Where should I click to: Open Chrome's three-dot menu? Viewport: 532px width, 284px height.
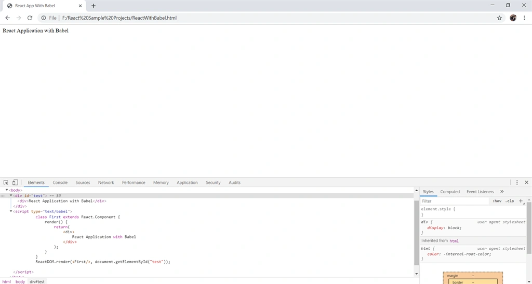(x=525, y=18)
